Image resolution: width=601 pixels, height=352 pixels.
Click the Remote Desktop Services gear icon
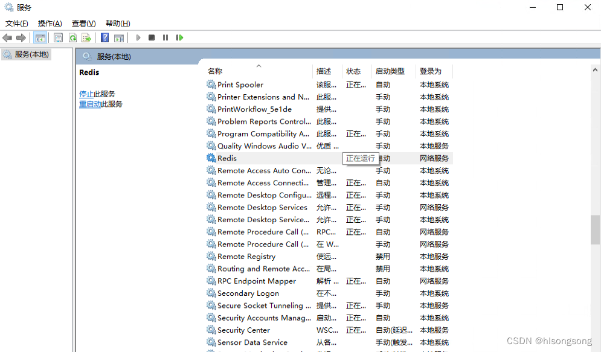click(211, 207)
